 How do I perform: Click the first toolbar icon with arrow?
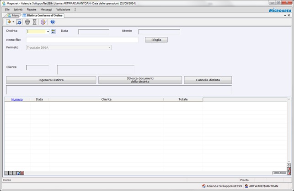point(9,22)
